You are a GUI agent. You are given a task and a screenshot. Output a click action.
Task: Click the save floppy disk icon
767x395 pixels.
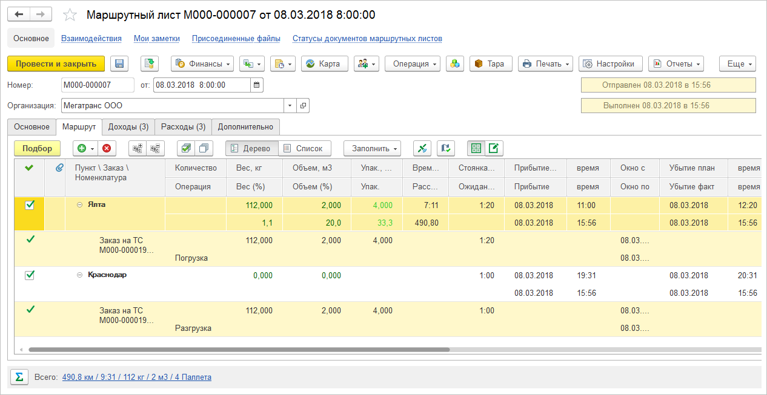[119, 64]
